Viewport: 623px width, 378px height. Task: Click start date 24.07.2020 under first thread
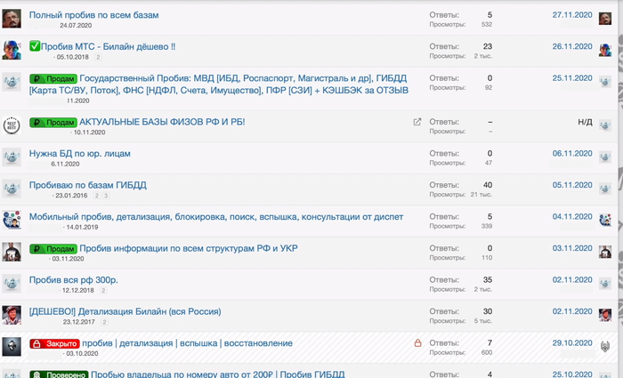point(76,26)
